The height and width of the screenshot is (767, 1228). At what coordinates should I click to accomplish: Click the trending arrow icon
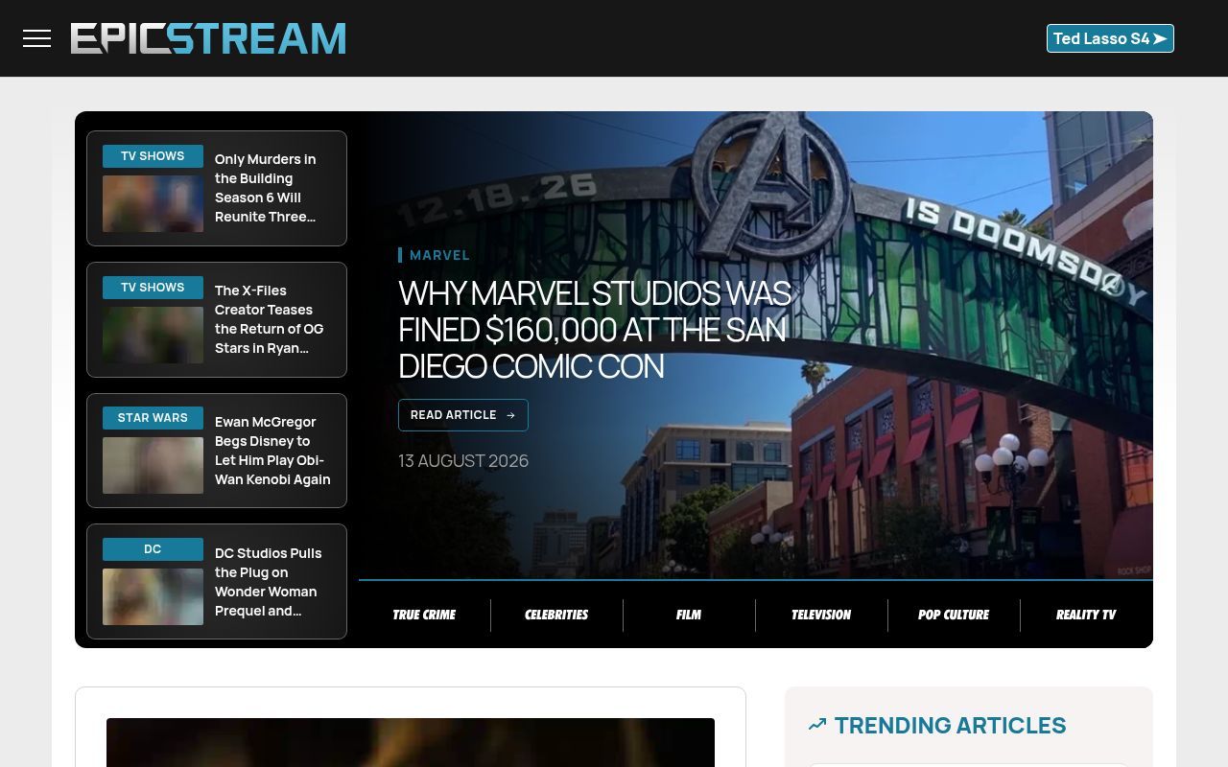coord(817,725)
